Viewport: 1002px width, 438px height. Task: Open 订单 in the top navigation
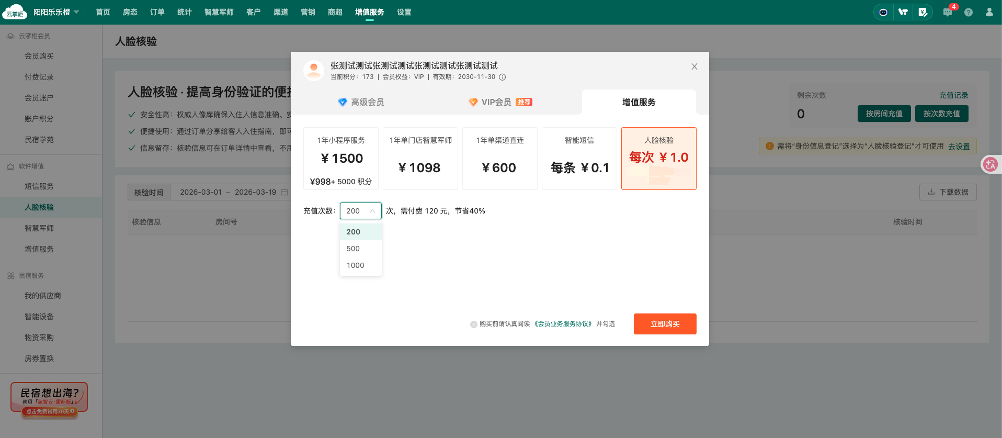(x=157, y=12)
